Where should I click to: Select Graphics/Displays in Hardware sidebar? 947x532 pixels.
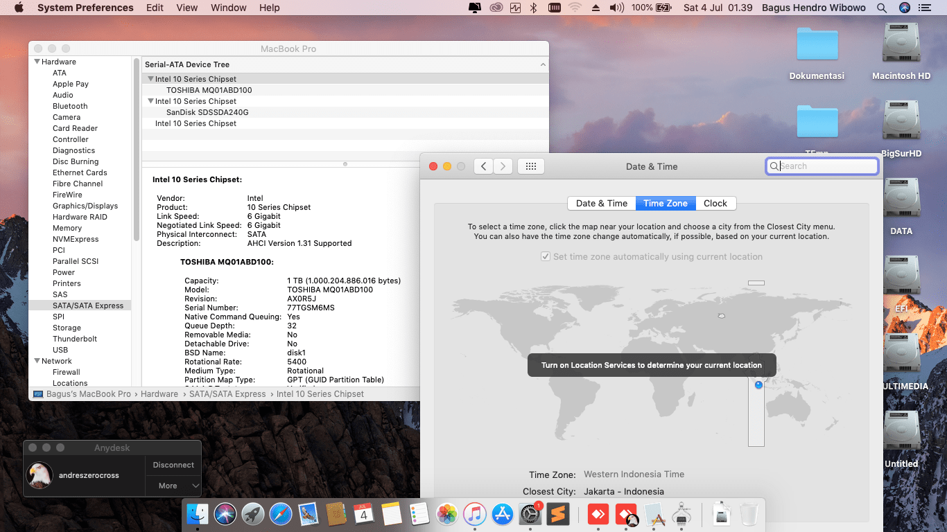(x=85, y=206)
